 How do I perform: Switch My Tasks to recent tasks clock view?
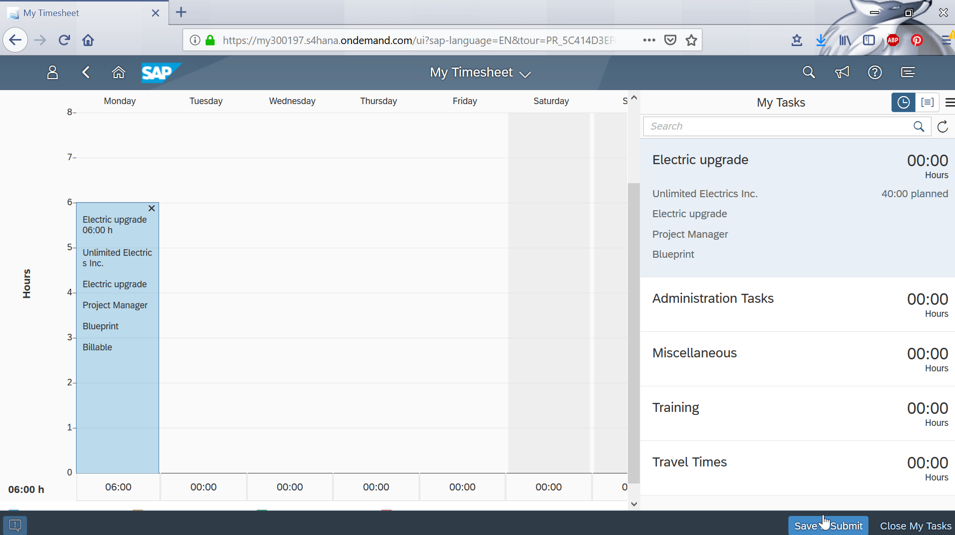pos(903,102)
